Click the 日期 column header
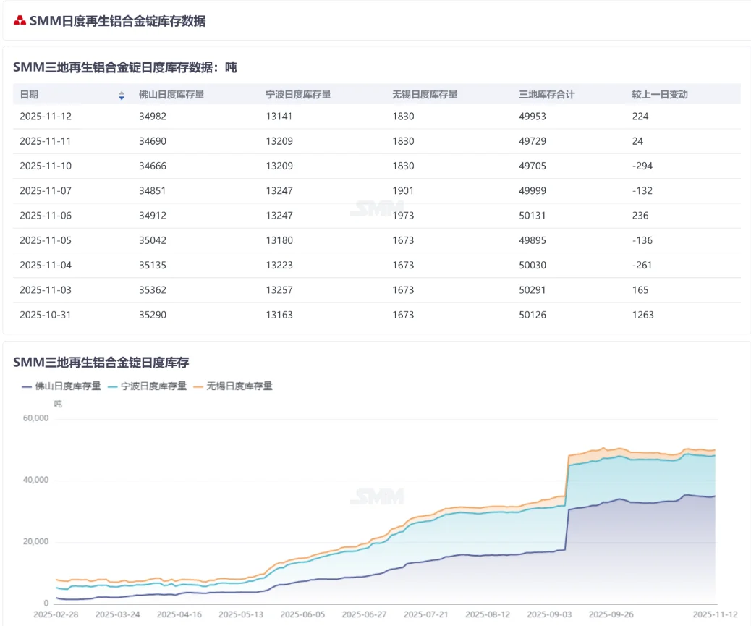The width and height of the screenshot is (751, 626). pos(29,94)
